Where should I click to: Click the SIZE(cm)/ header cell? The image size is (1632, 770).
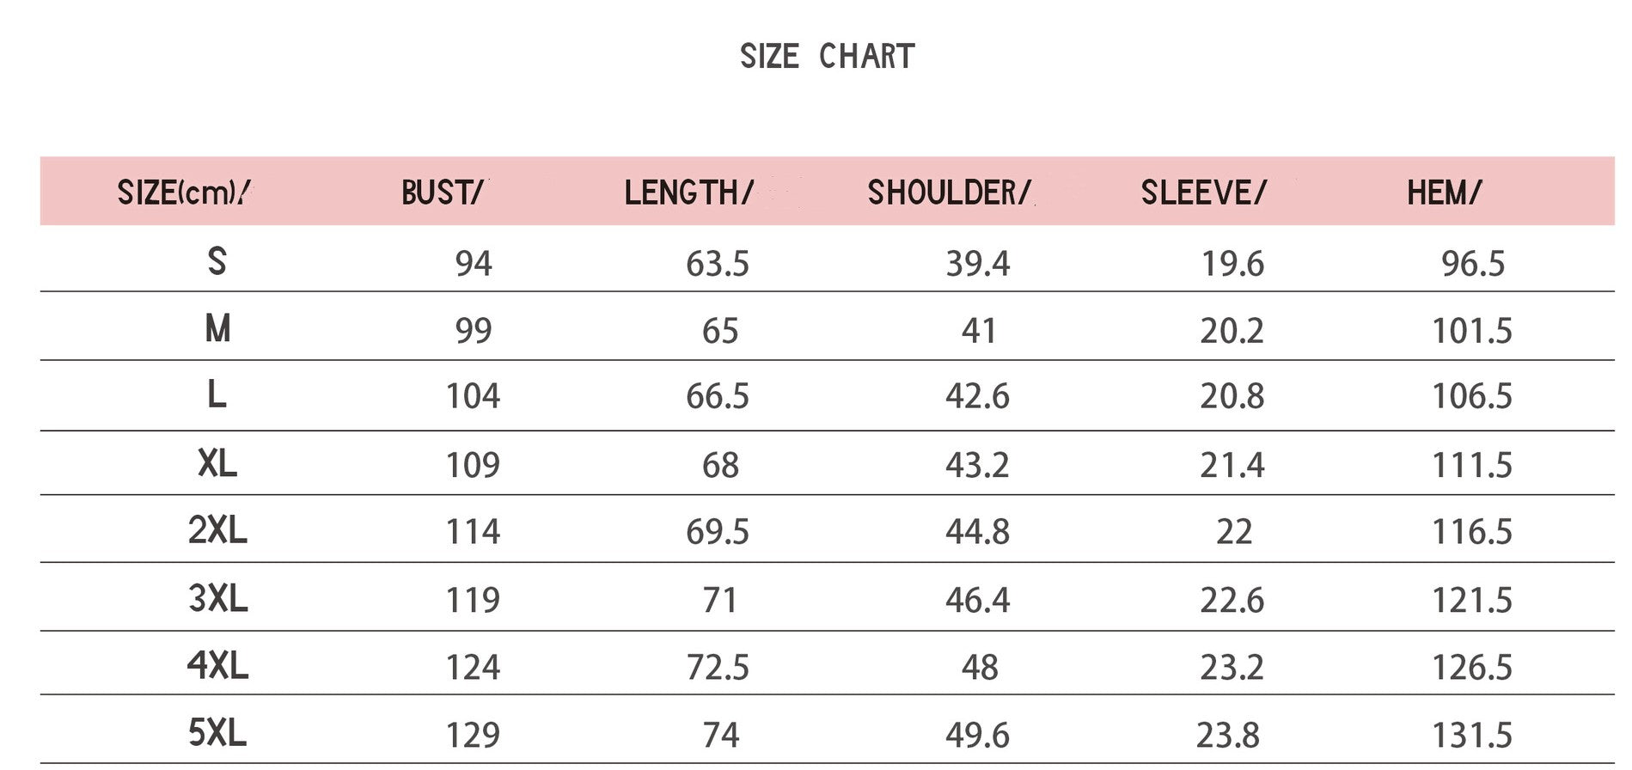(x=184, y=192)
